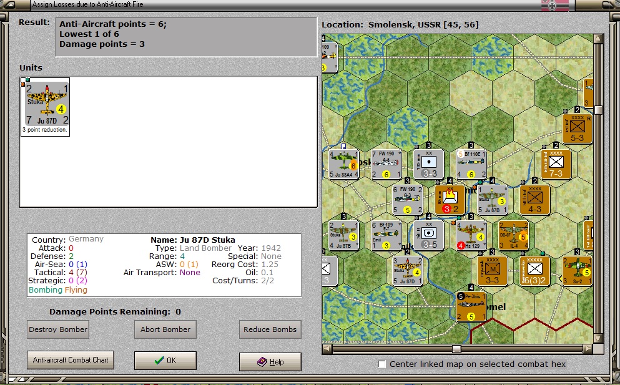This screenshot has width=620, height=385.
Task: Click the IL-4 DB-3F Soviet bomber counter
Action: click(x=513, y=235)
